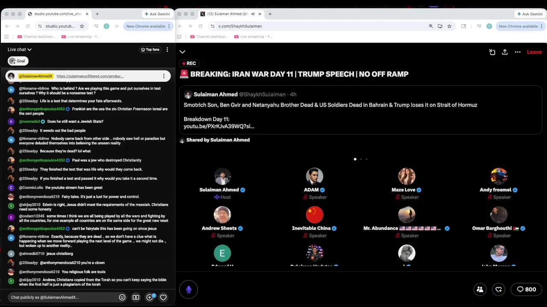Open Live streaming bookmark in YouTube window
The height and width of the screenshot is (307, 547).
80,37
